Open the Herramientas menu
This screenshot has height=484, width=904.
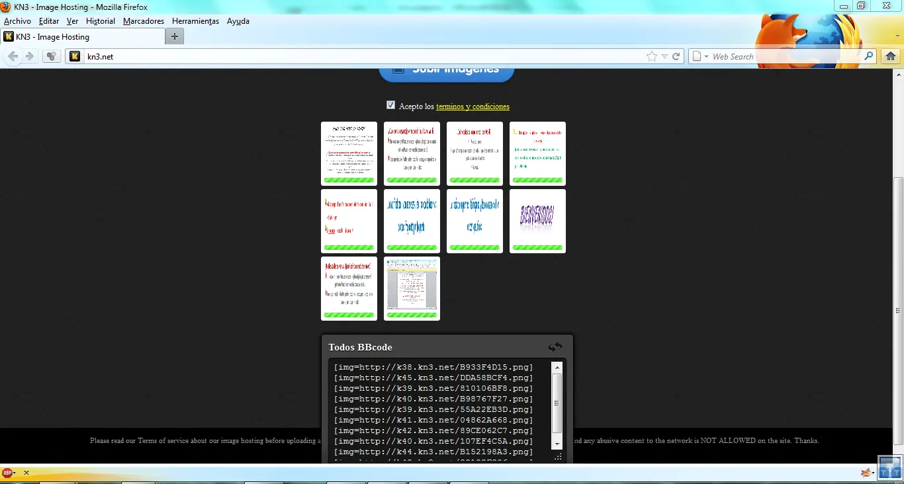click(x=195, y=21)
